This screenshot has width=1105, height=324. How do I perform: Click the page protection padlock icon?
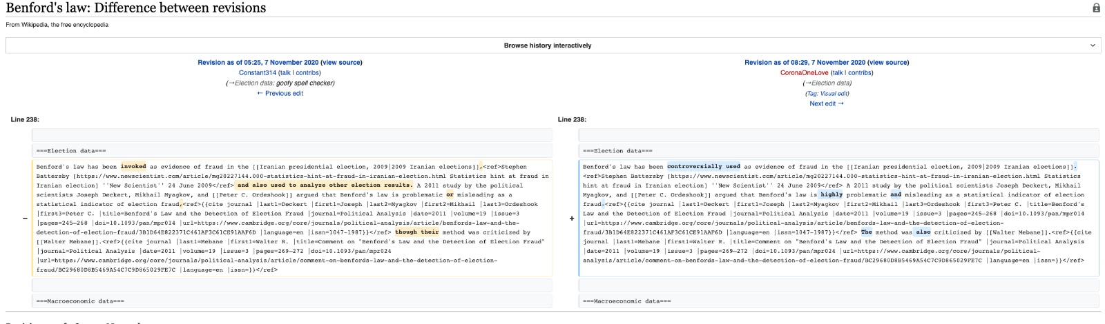point(1096,8)
